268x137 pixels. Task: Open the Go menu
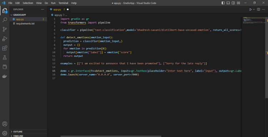[x=46, y=3]
